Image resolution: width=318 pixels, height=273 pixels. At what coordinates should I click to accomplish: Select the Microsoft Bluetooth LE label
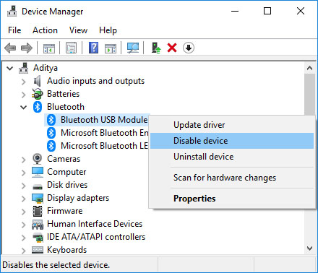coord(104,146)
